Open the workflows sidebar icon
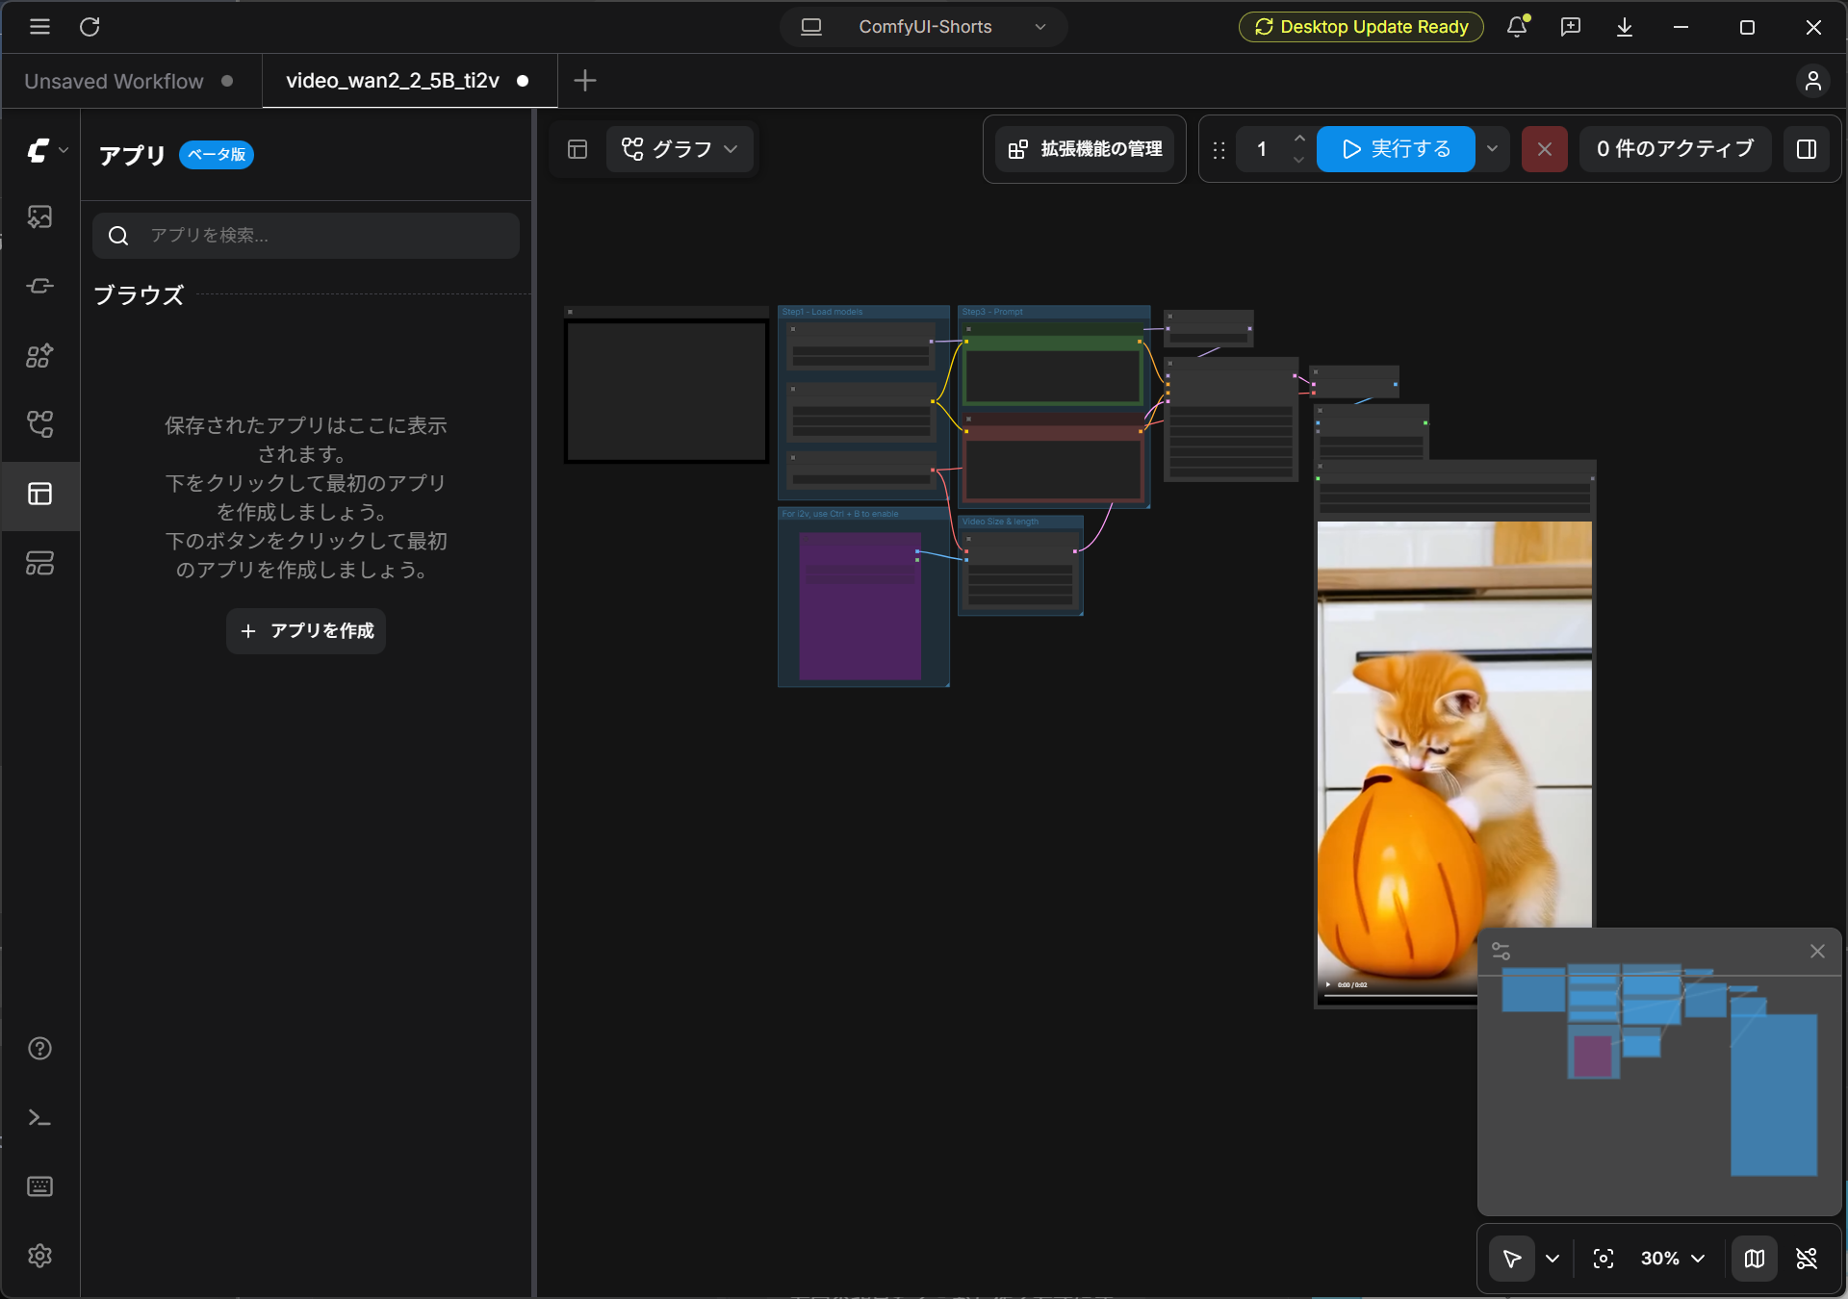1848x1299 pixels. 39,424
